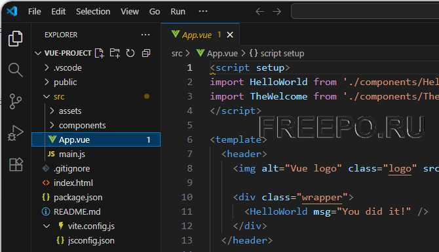Click the EXPLORER panel title
This screenshot has height=252, width=439.
(61, 35)
